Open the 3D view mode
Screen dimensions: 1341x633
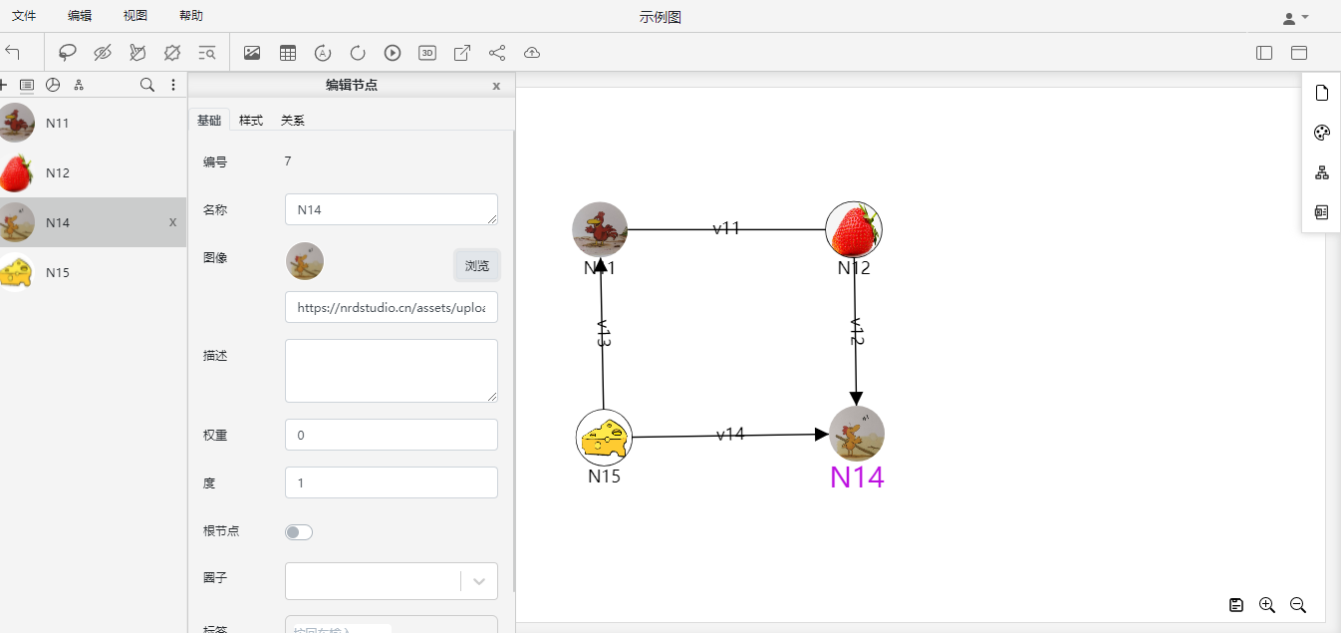tap(426, 52)
